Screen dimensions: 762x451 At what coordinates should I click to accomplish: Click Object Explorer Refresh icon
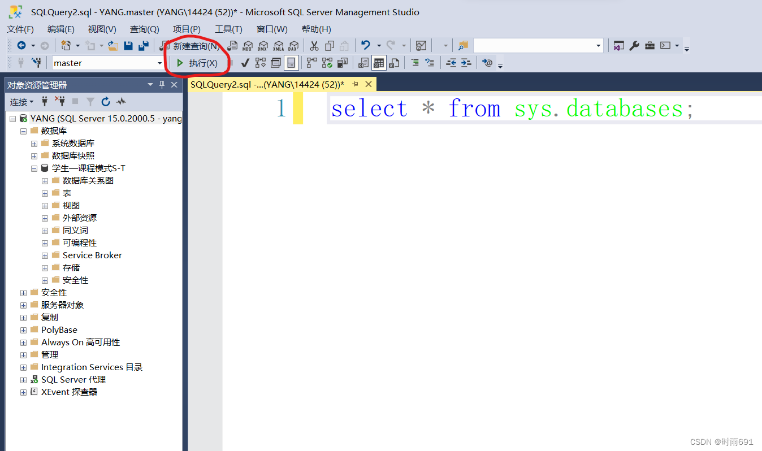(105, 102)
